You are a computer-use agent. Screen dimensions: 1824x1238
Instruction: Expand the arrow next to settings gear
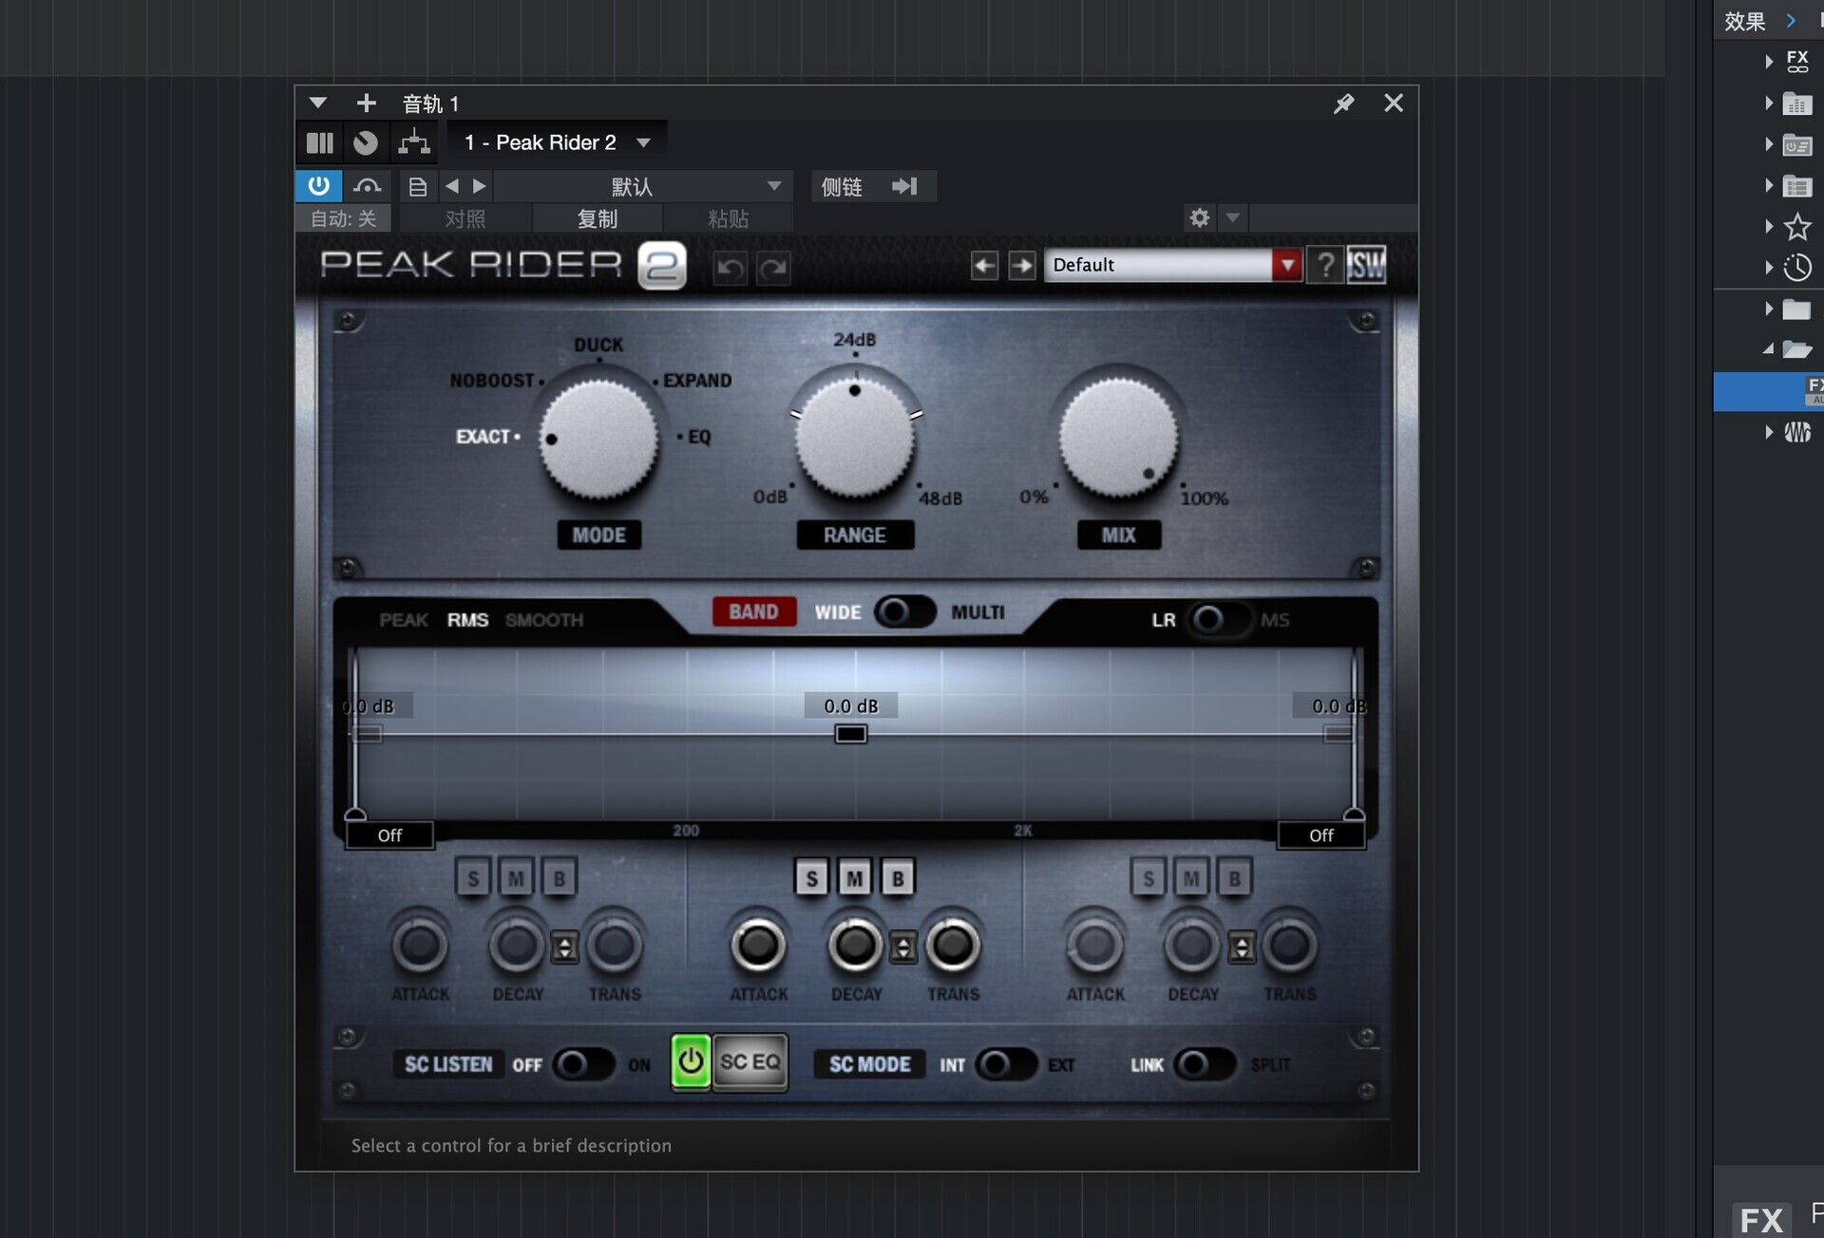1232,218
